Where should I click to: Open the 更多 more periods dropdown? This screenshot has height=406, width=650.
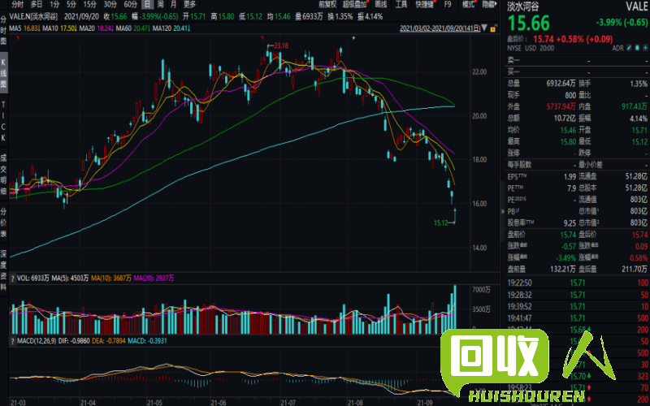tap(189, 4)
